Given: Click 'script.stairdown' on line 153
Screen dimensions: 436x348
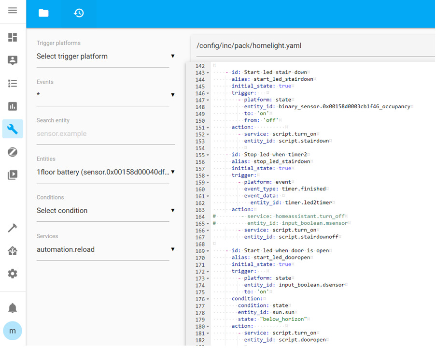Looking at the screenshot, I should pyautogui.click(x=304, y=141).
